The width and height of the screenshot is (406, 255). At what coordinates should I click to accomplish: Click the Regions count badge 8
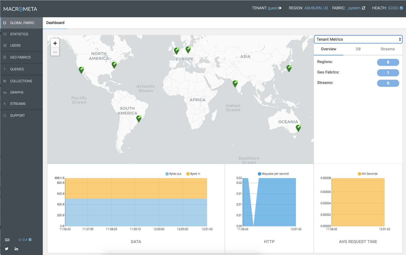(388, 62)
